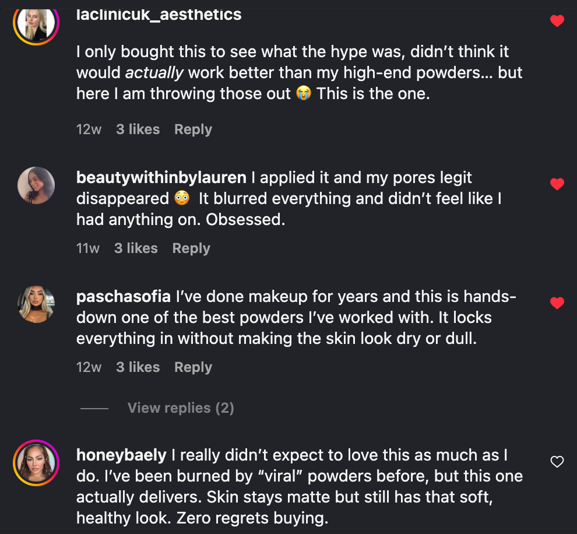Open beautywithinbylauren profile picture
Viewport: 577px width, 534px height.
point(37,185)
